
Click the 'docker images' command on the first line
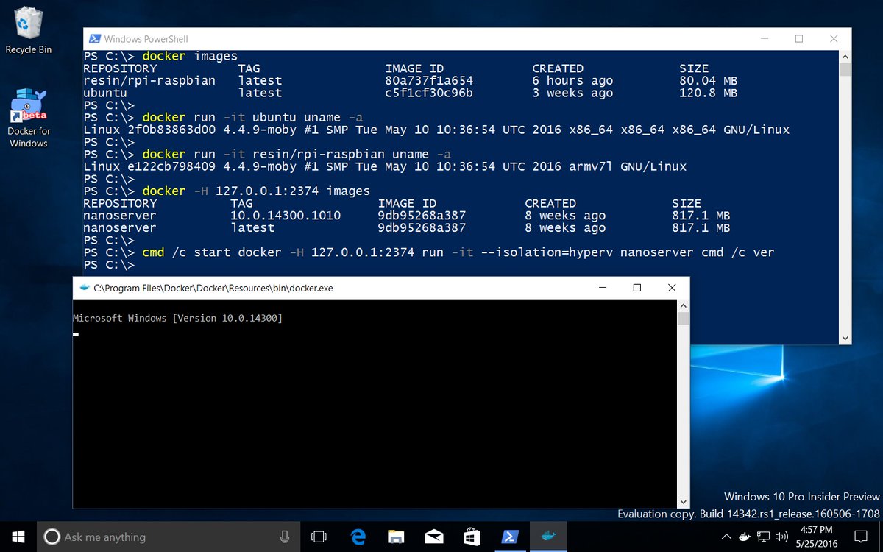[x=190, y=57]
